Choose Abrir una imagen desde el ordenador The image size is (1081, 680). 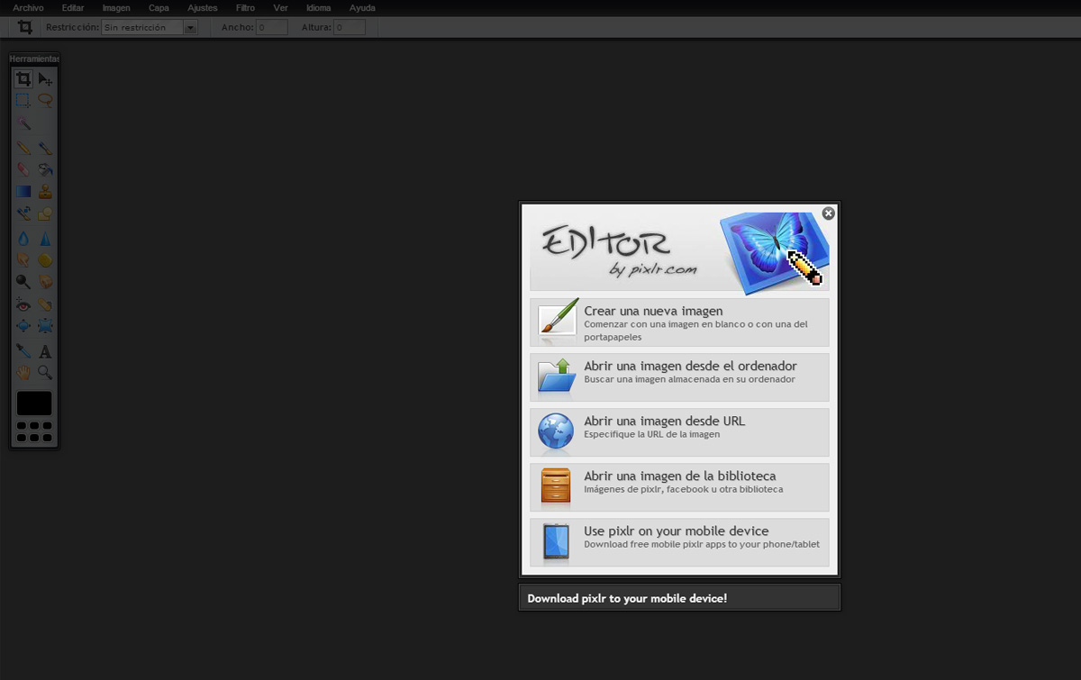tap(679, 377)
